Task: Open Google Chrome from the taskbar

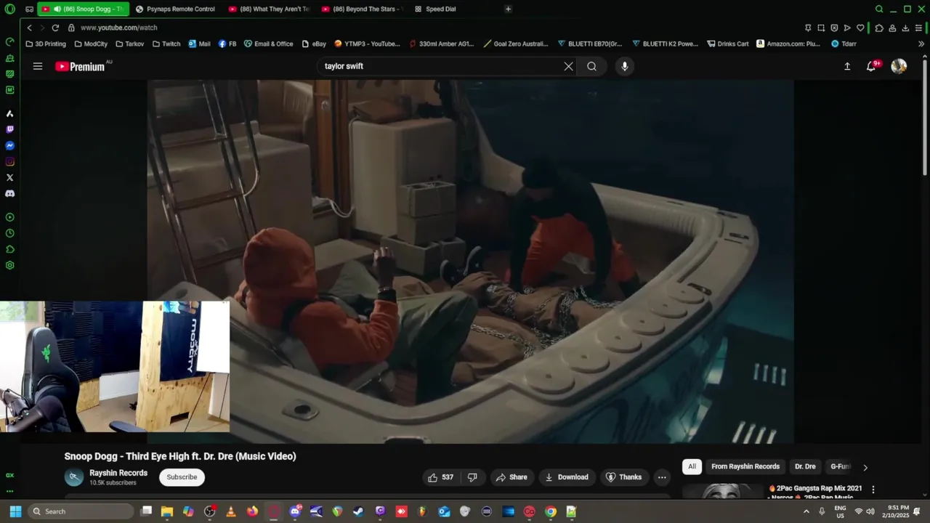Action: click(x=551, y=511)
